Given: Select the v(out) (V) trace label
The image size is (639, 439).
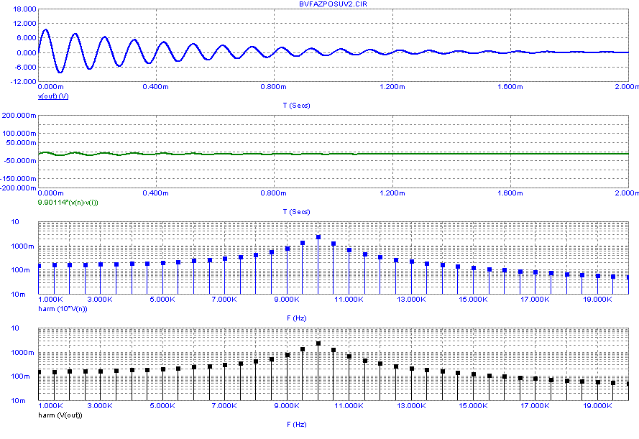Looking at the screenshot, I should tap(53, 96).
